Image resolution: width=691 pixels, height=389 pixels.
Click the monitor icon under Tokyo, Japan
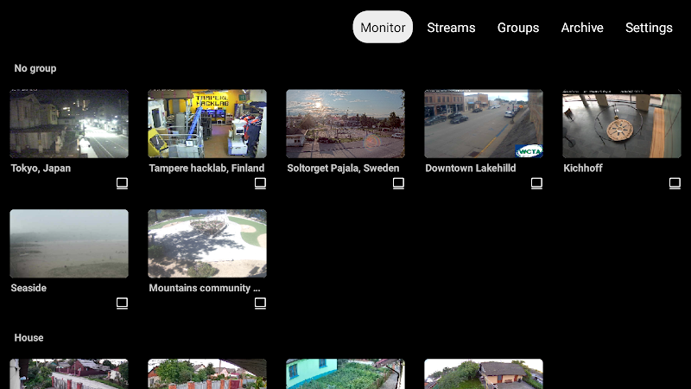(122, 183)
